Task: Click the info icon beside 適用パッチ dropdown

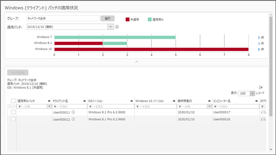Action: pos(117,27)
